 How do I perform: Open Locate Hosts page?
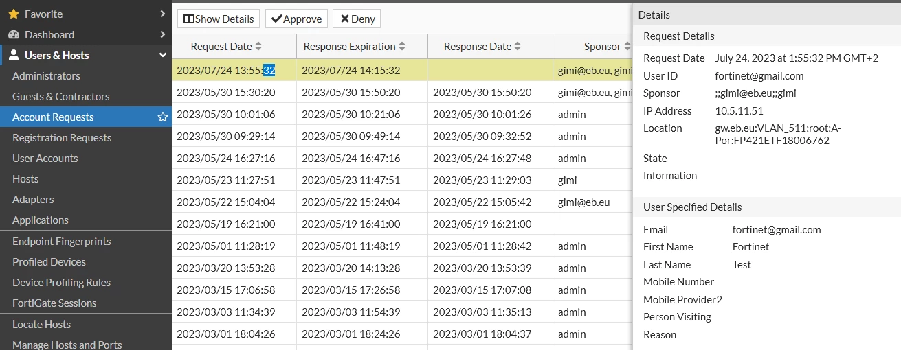[x=41, y=325]
